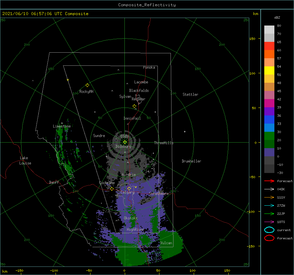
Task: Click the Calgary city label
Action: (127, 192)
